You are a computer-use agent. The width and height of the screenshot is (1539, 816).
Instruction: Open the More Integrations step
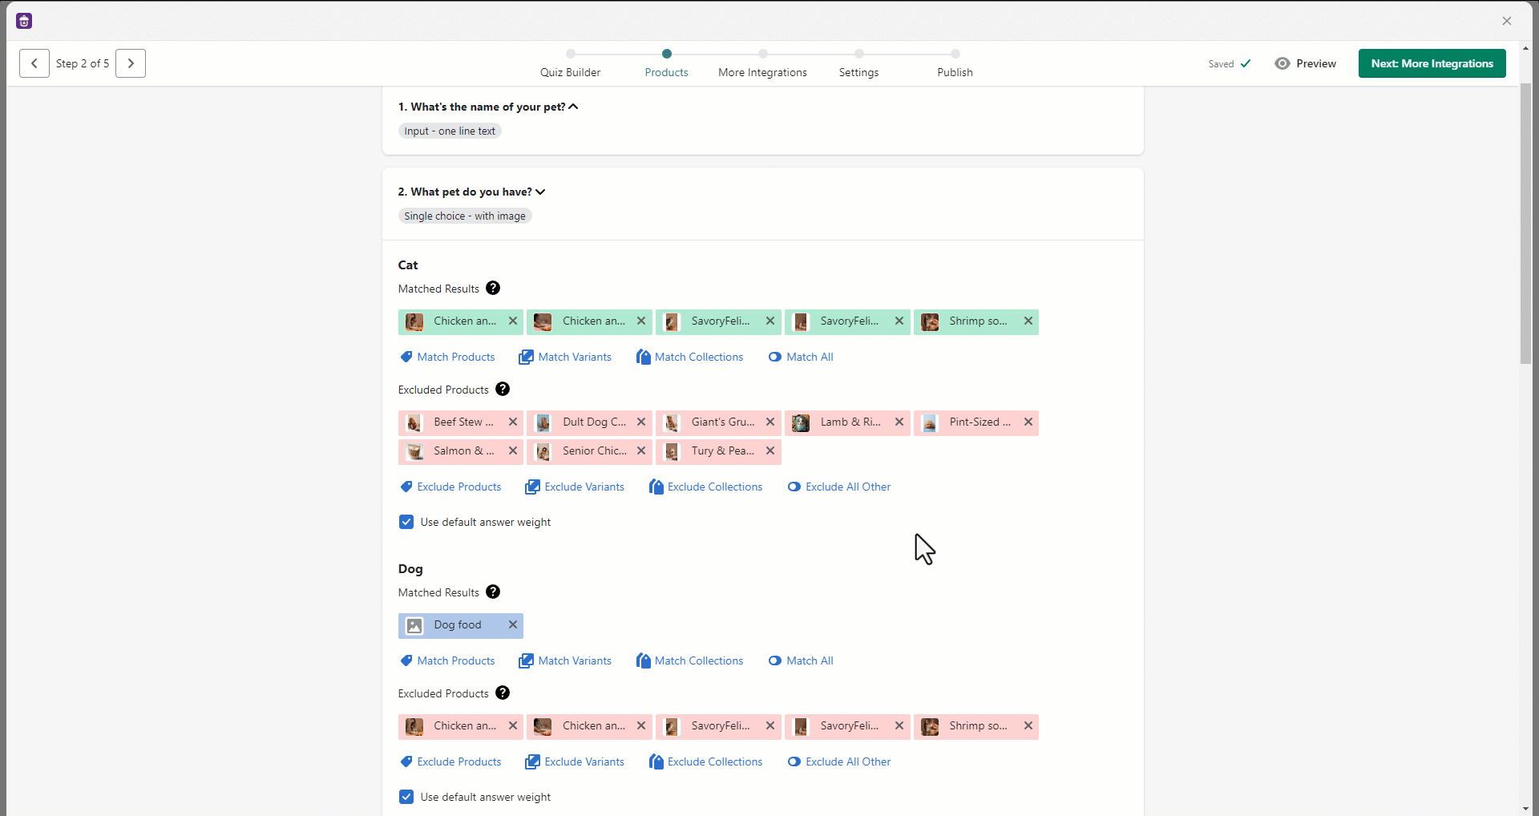click(763, 64)
